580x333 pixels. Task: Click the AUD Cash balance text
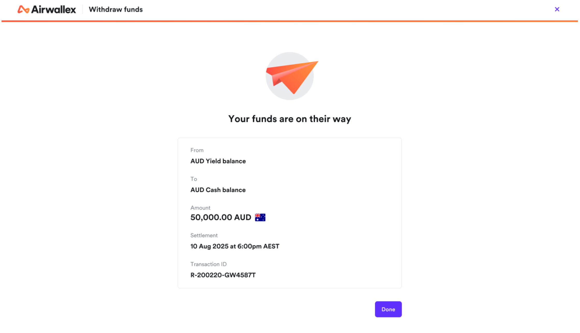[x=218, y=190]
